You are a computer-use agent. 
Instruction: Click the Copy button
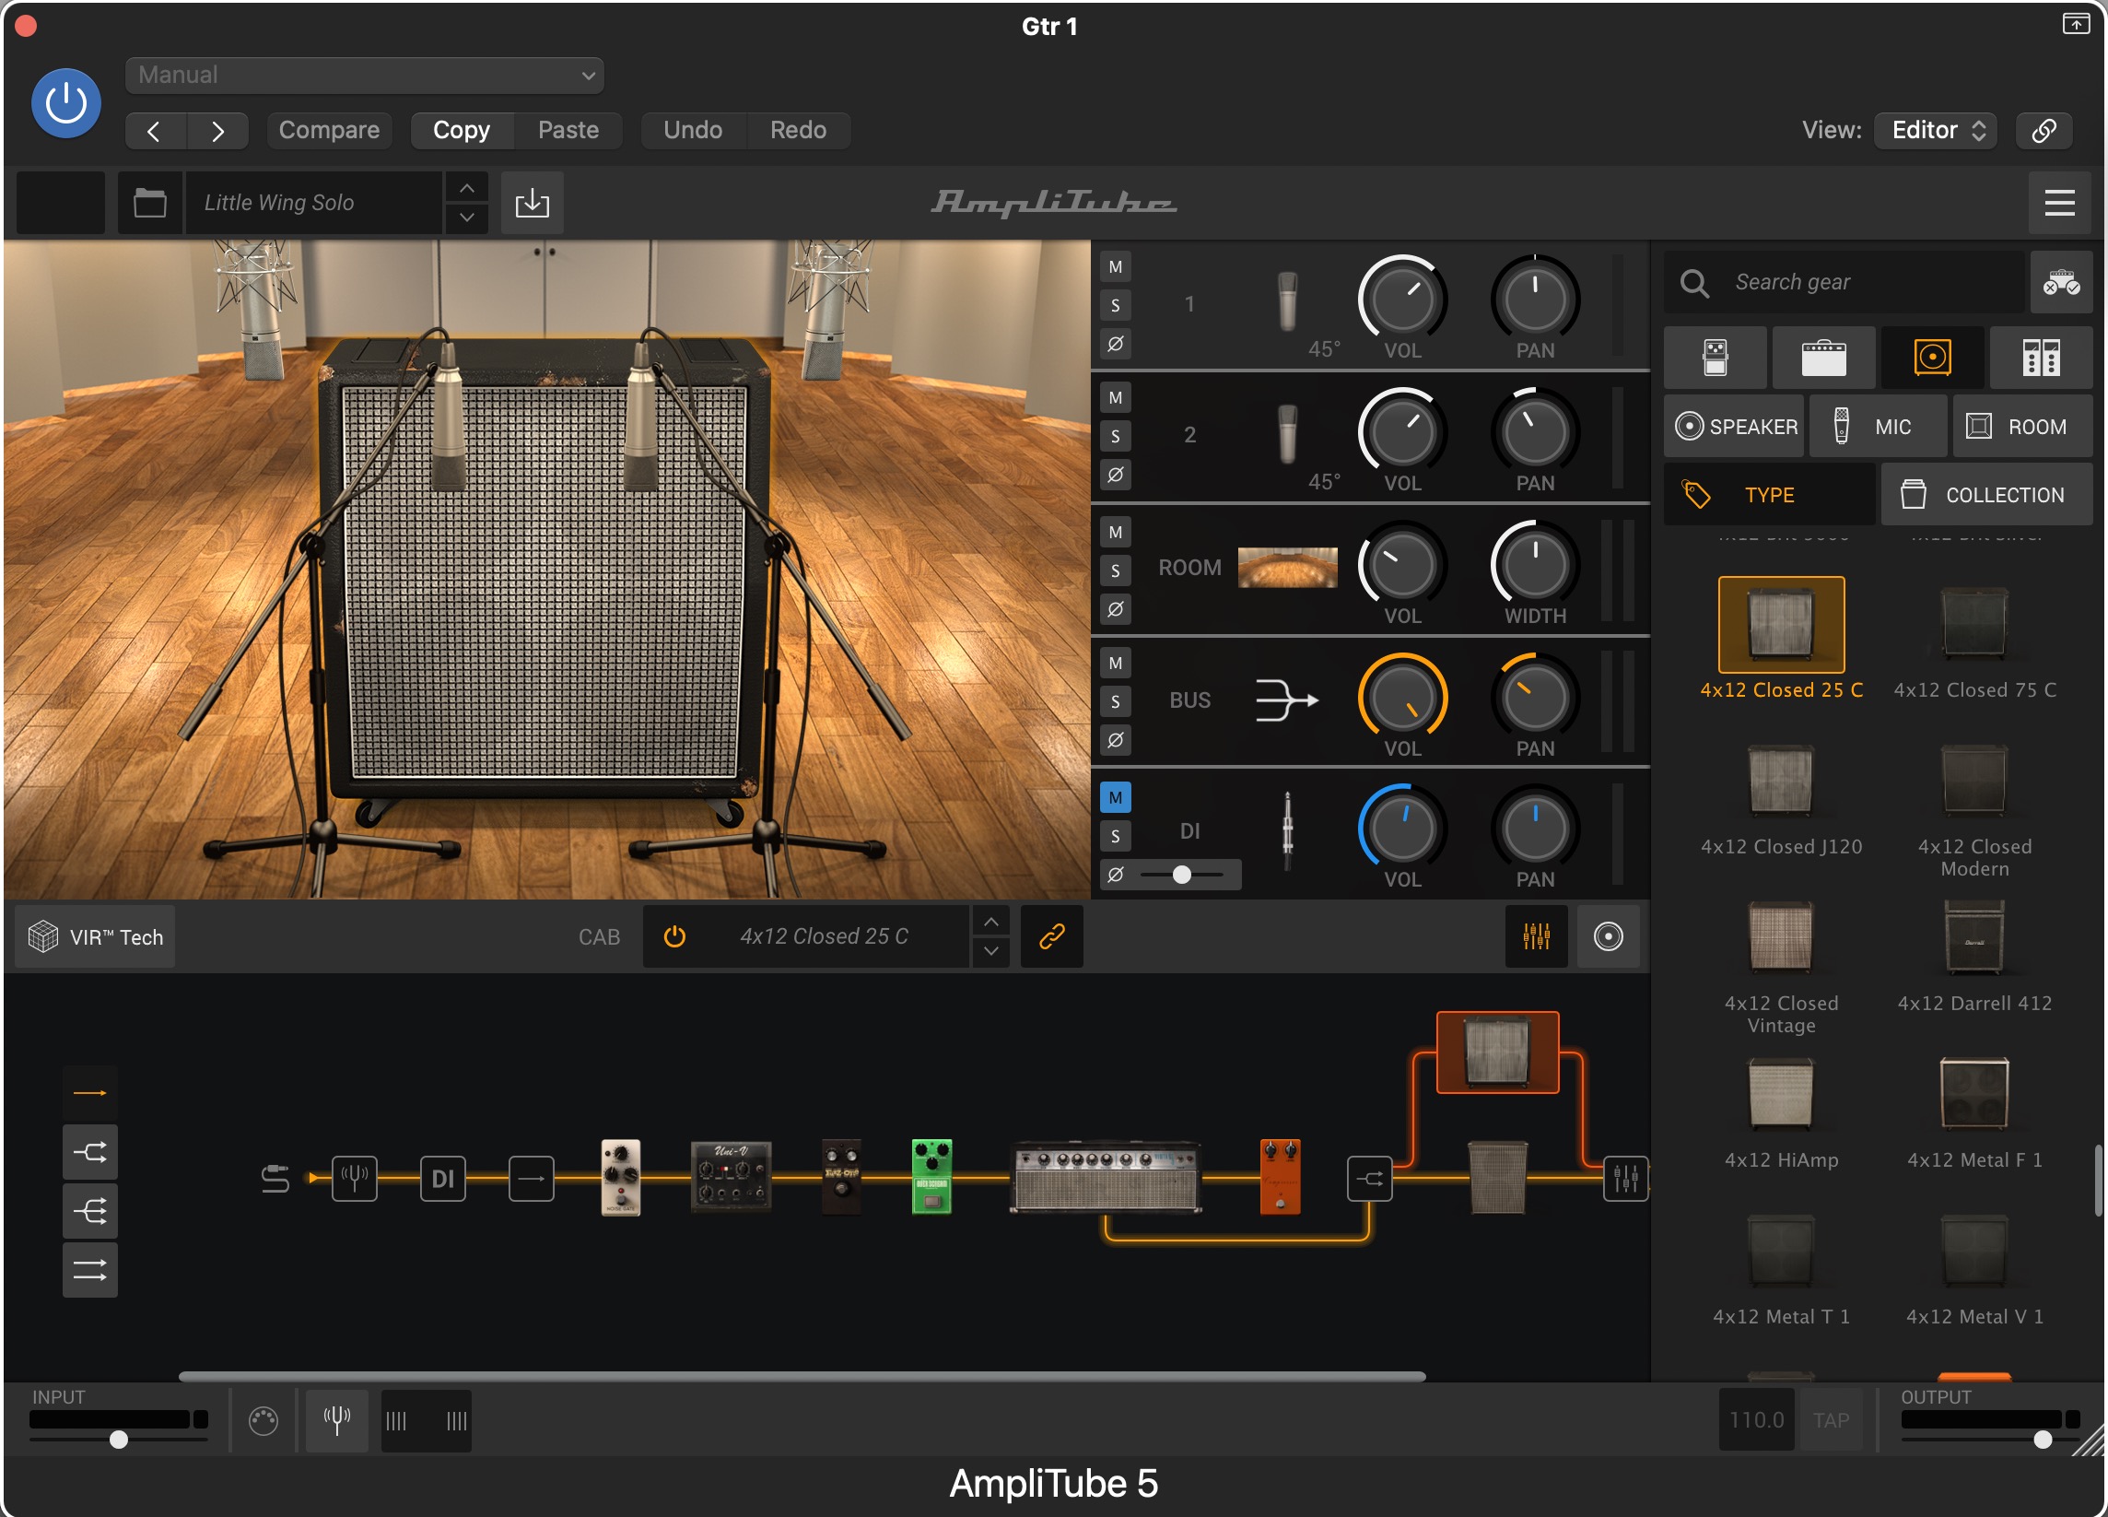pyautogui.click(x=461, y=130)
